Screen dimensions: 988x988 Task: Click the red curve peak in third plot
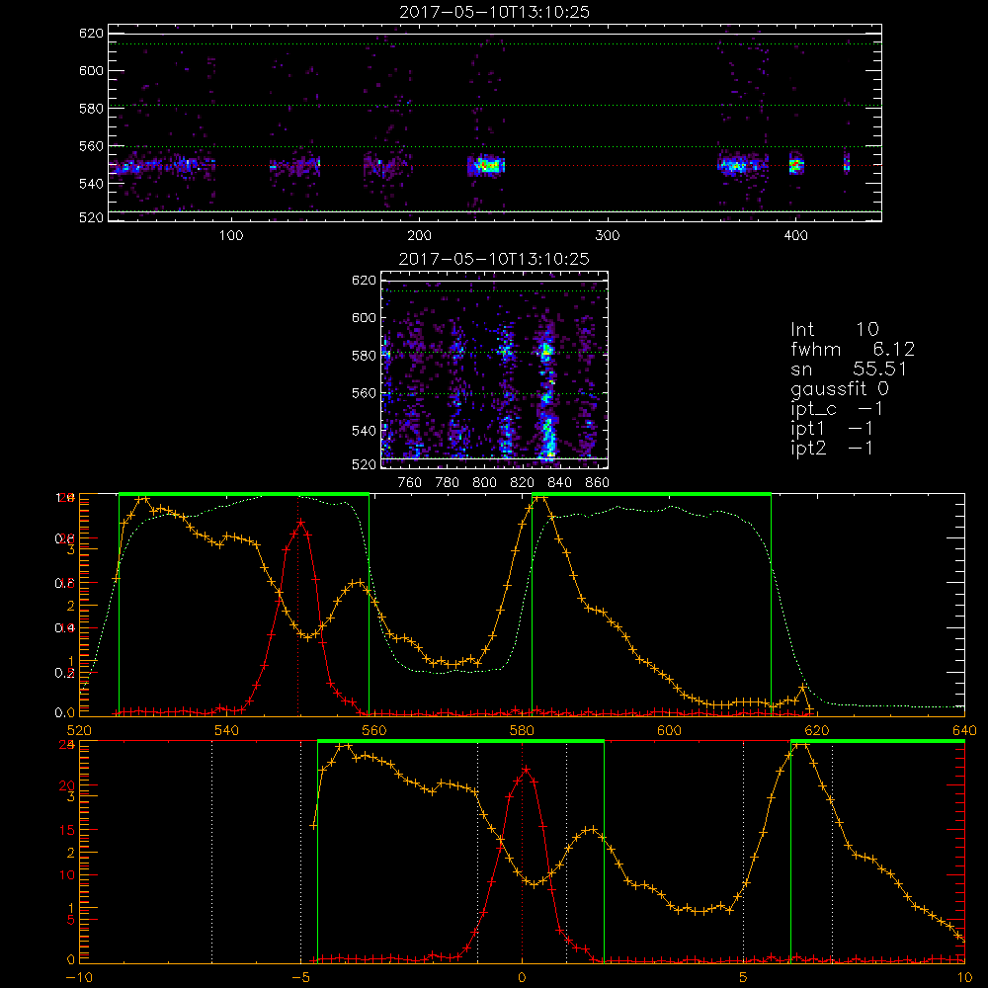(301, 522)
